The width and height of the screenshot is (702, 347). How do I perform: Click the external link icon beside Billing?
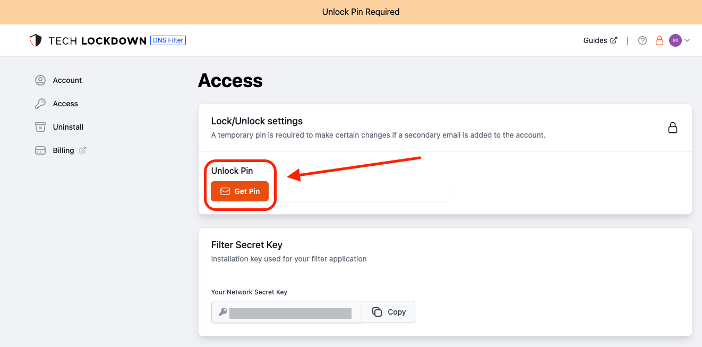(x=83, y=150)
